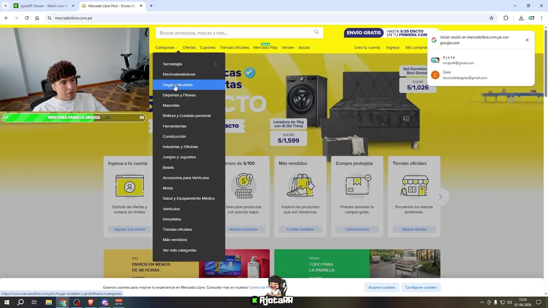Viewport: 548px width, 308px height.
Task: Close the Google sign-in popup
Action: coord(527,40)
